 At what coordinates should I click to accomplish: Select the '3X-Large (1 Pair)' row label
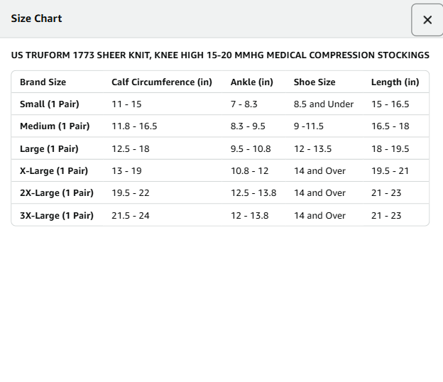pos(57,216)
